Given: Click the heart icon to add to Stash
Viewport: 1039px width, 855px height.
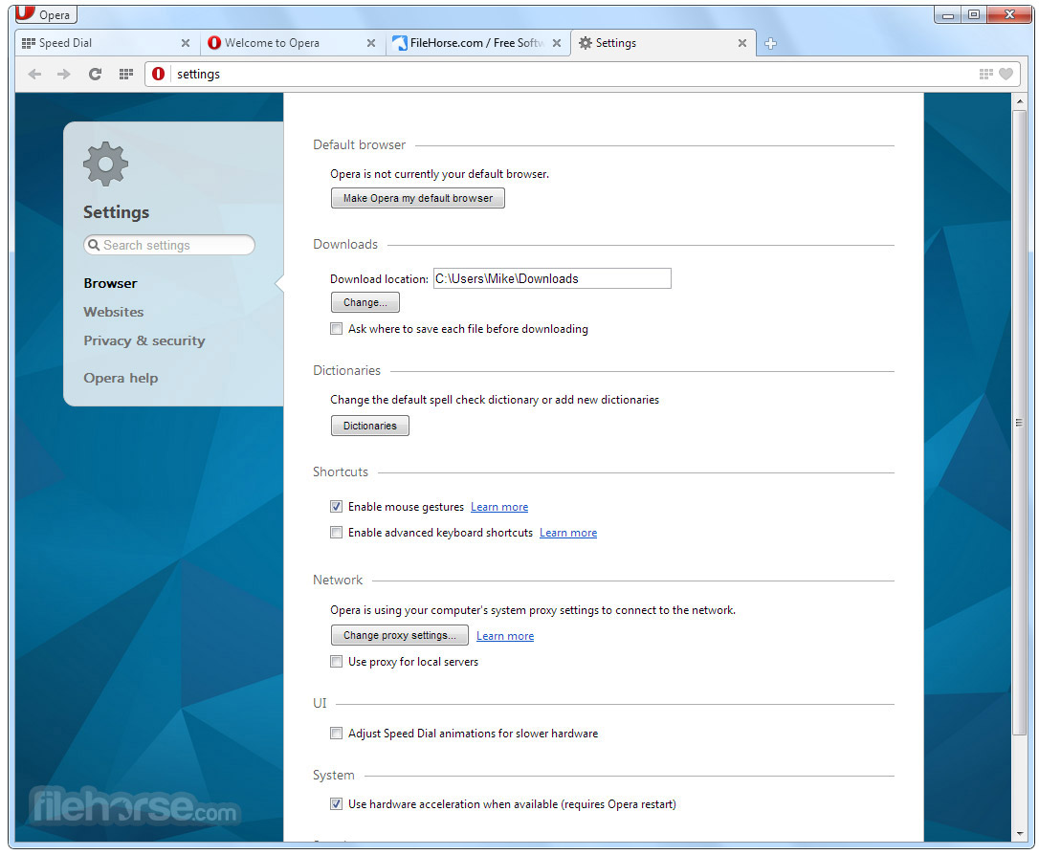Looking at the screenshot, I should coord(1006,75).
